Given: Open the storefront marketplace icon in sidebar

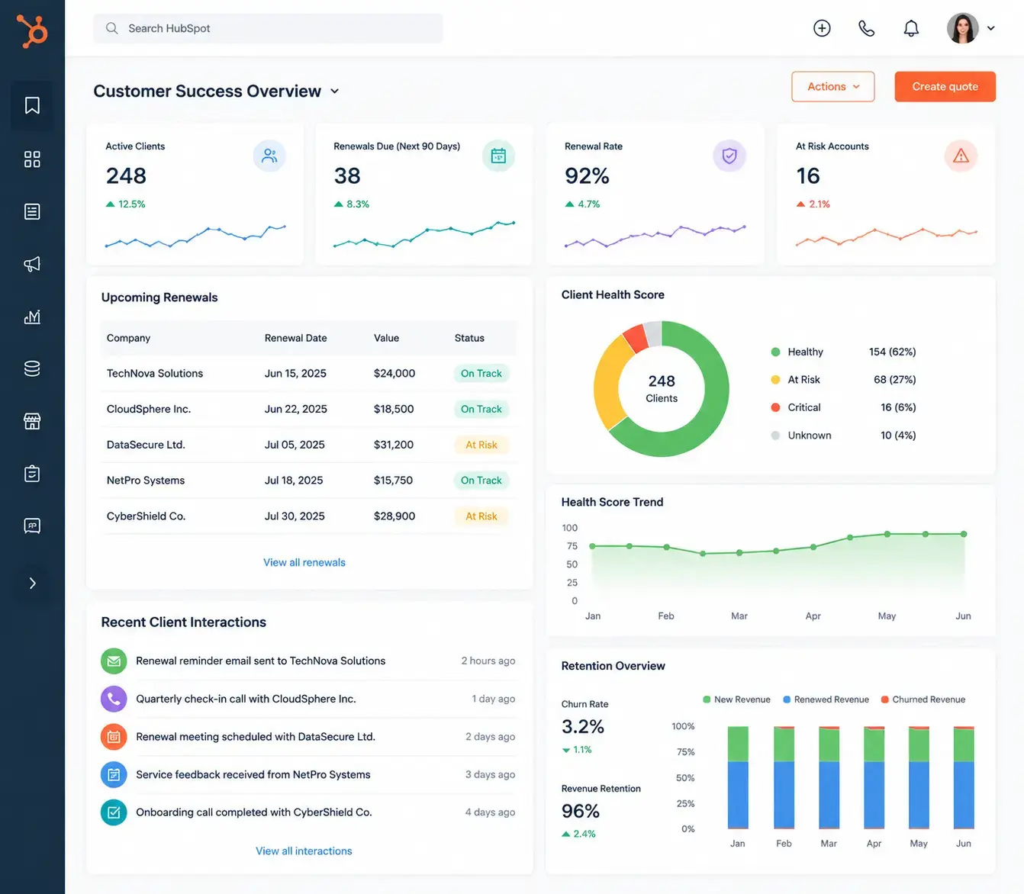Looking at the screenshot, I should (x=32, y=421).
